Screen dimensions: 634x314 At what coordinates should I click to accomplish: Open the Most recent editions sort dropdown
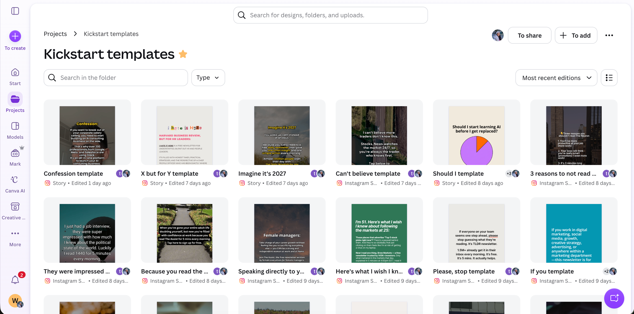click(556, 78)
